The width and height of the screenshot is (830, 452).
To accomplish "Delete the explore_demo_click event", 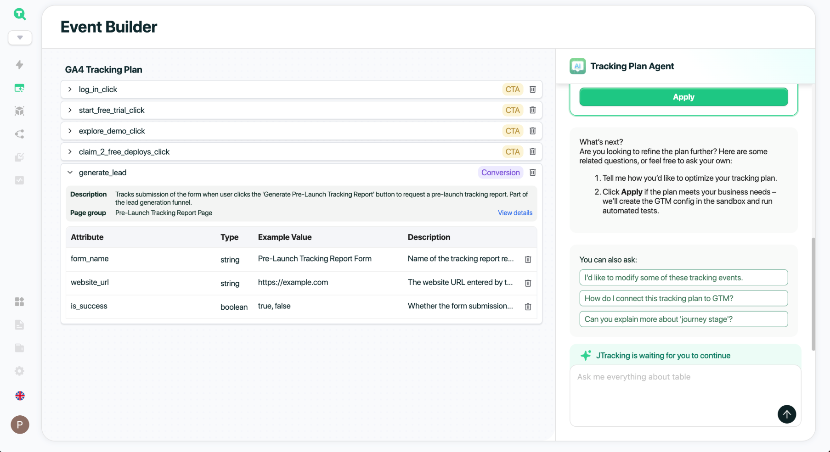I will coord(532,131).
